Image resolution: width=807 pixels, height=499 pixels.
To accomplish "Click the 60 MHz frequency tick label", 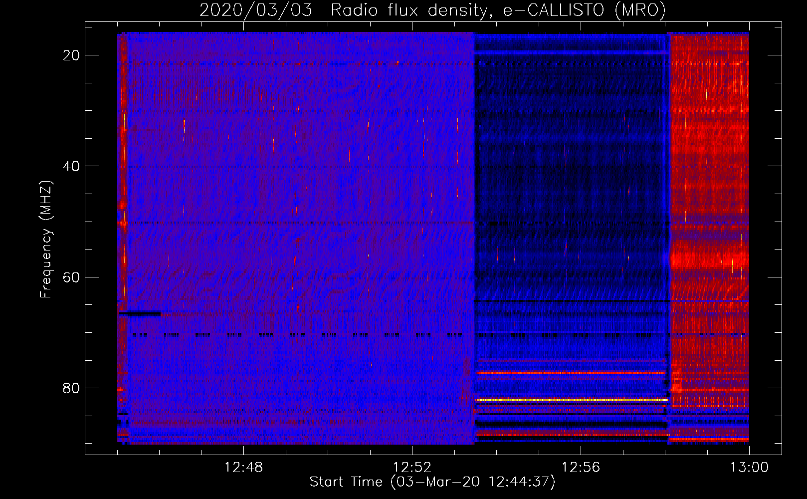I will [71, 277].
